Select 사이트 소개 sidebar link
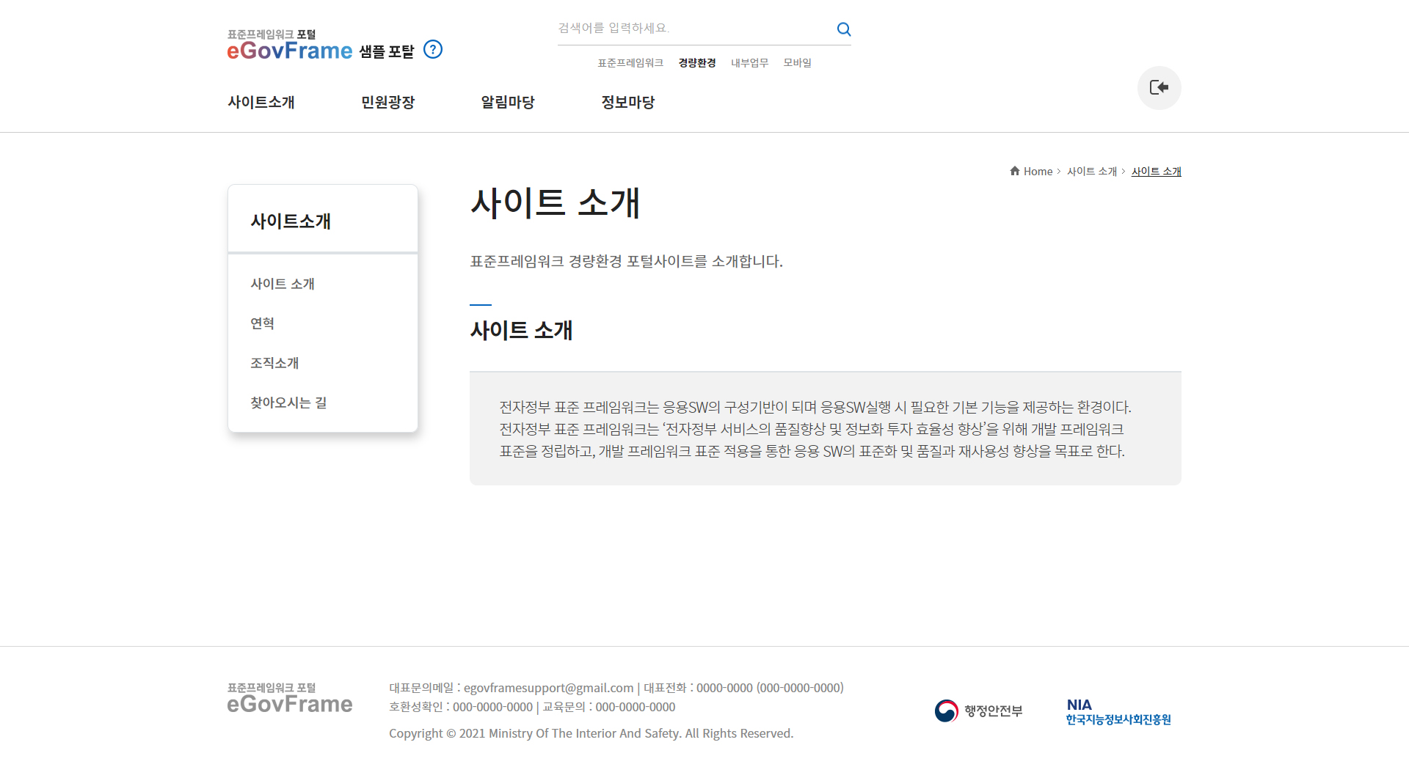The image size is (1409, 778). click(x=283, y=284)
